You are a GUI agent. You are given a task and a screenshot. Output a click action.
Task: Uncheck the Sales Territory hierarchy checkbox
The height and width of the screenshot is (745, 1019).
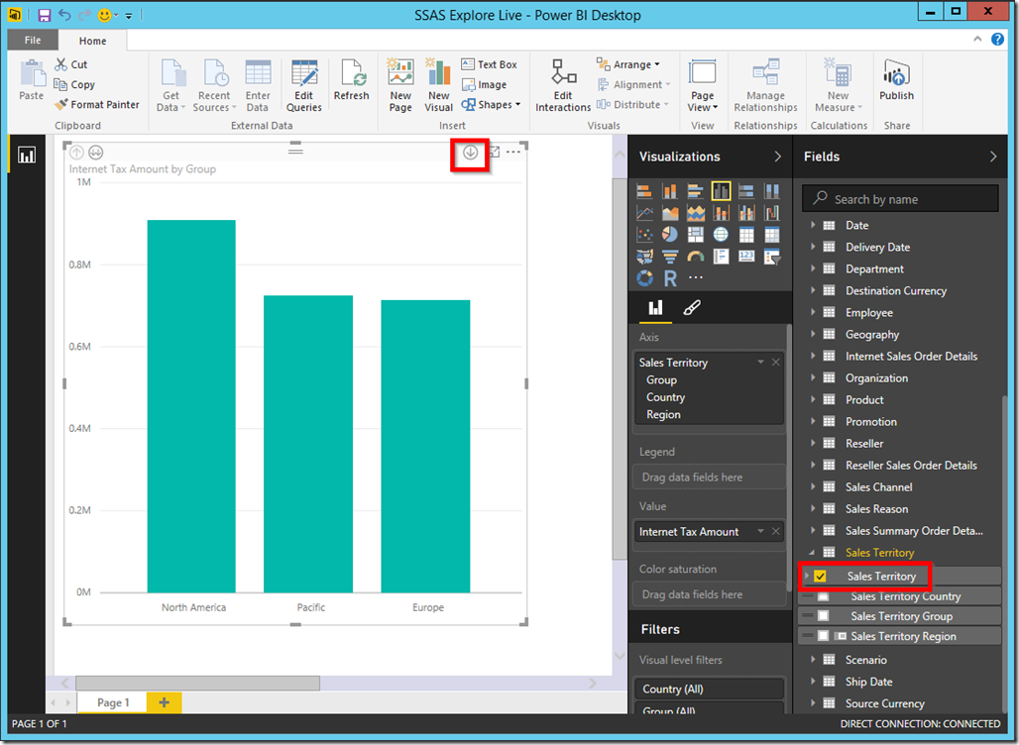tap(820, 577)
